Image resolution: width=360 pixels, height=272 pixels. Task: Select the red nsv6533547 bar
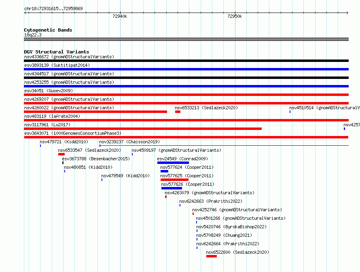coord(61,154)
